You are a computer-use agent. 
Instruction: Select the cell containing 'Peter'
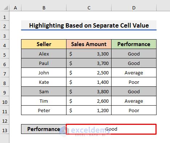point(44,110)
